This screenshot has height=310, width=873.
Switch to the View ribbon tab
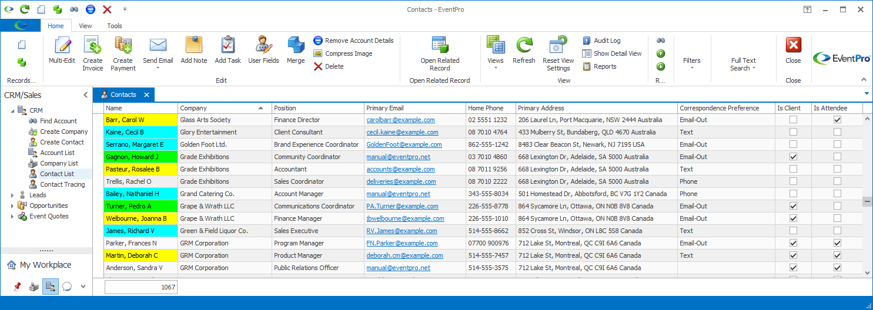85,26
